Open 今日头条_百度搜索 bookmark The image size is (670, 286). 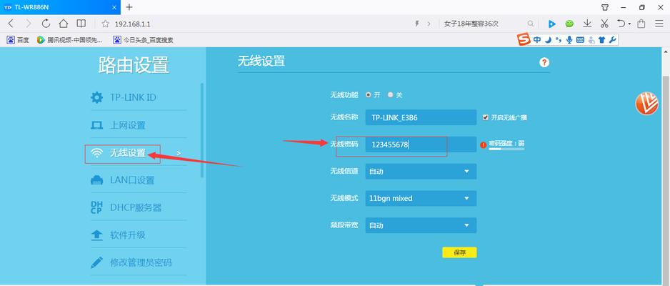(143, 40)
